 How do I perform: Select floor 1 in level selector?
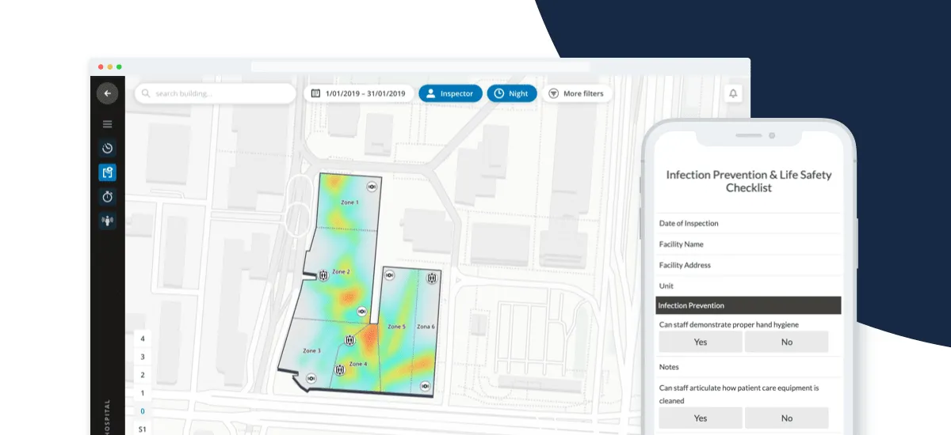point(143,393)
